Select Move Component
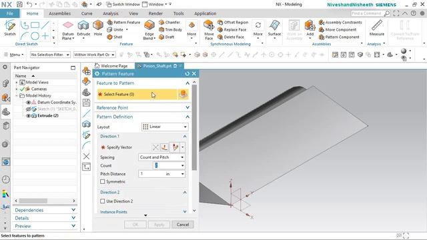427x240 pixels. (338, 29)
